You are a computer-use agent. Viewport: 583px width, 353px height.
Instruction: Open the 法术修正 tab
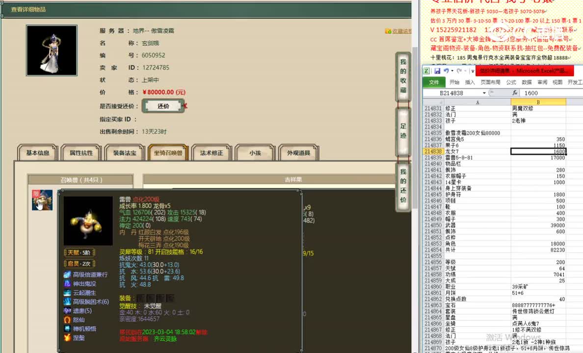pos(212,152)
